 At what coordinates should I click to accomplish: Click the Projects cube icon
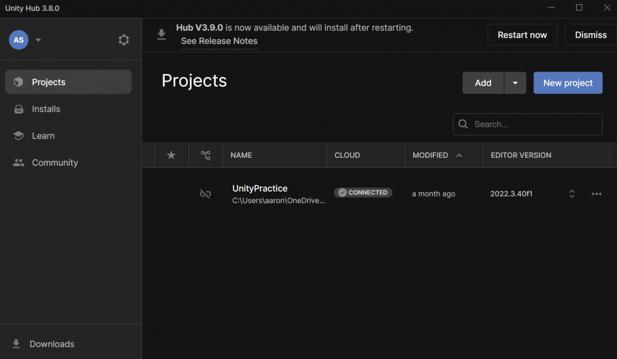click(x=18, y=82)
